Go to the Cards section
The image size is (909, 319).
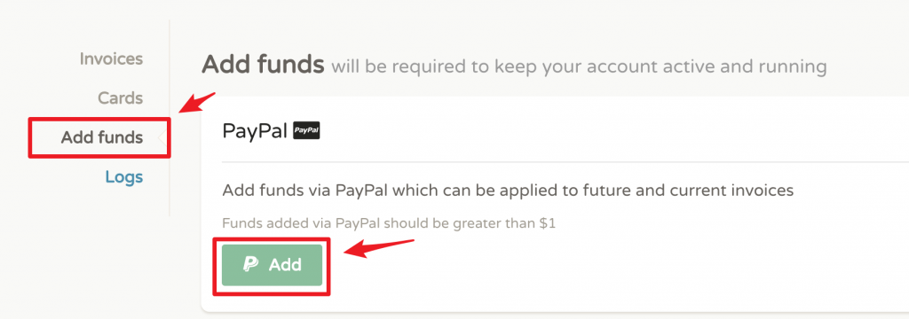120,97
